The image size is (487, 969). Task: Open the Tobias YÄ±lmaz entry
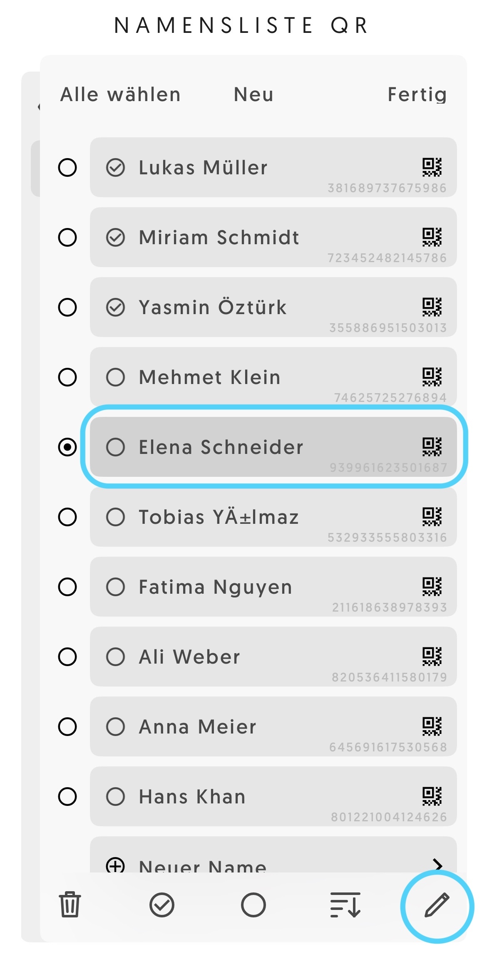[x=273, y=517]
